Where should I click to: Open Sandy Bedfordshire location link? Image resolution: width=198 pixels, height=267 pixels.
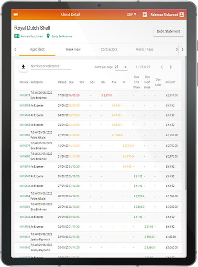(62, 36)
